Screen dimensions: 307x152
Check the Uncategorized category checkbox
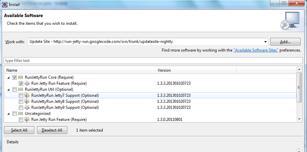pyautogui.click(x=14, y=113)
